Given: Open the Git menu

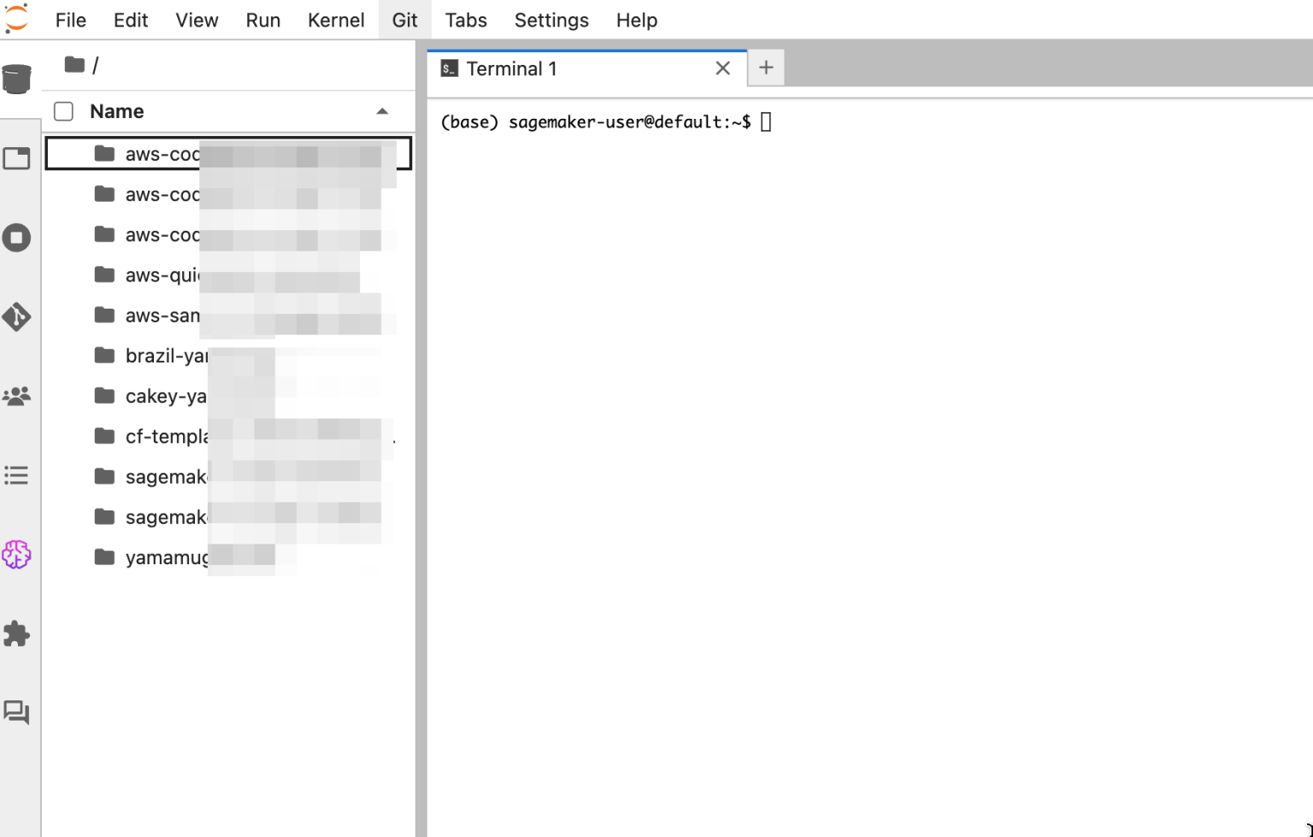Looking at the screenshot, I should [x=404, y=20].
